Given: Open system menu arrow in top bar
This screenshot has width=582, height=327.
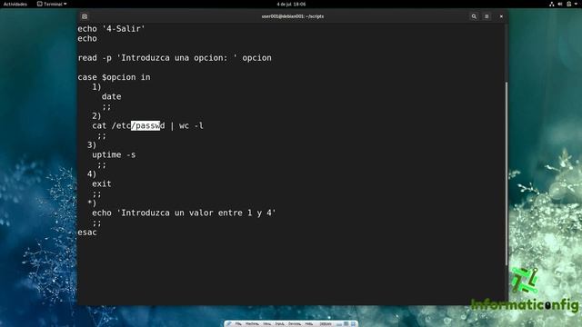Looking at the screenshot, I should (576, 4).
